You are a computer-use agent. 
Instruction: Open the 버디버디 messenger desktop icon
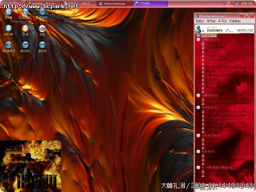click(25, 47)
